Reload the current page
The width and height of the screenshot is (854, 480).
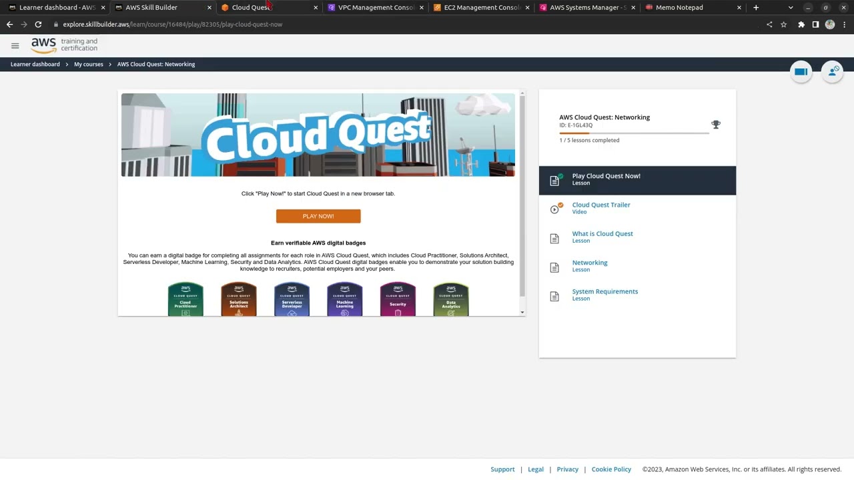click(38, 25)
